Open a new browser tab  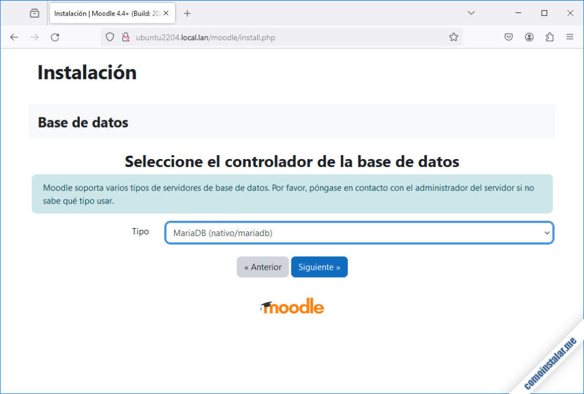click(x=187, y=13)
